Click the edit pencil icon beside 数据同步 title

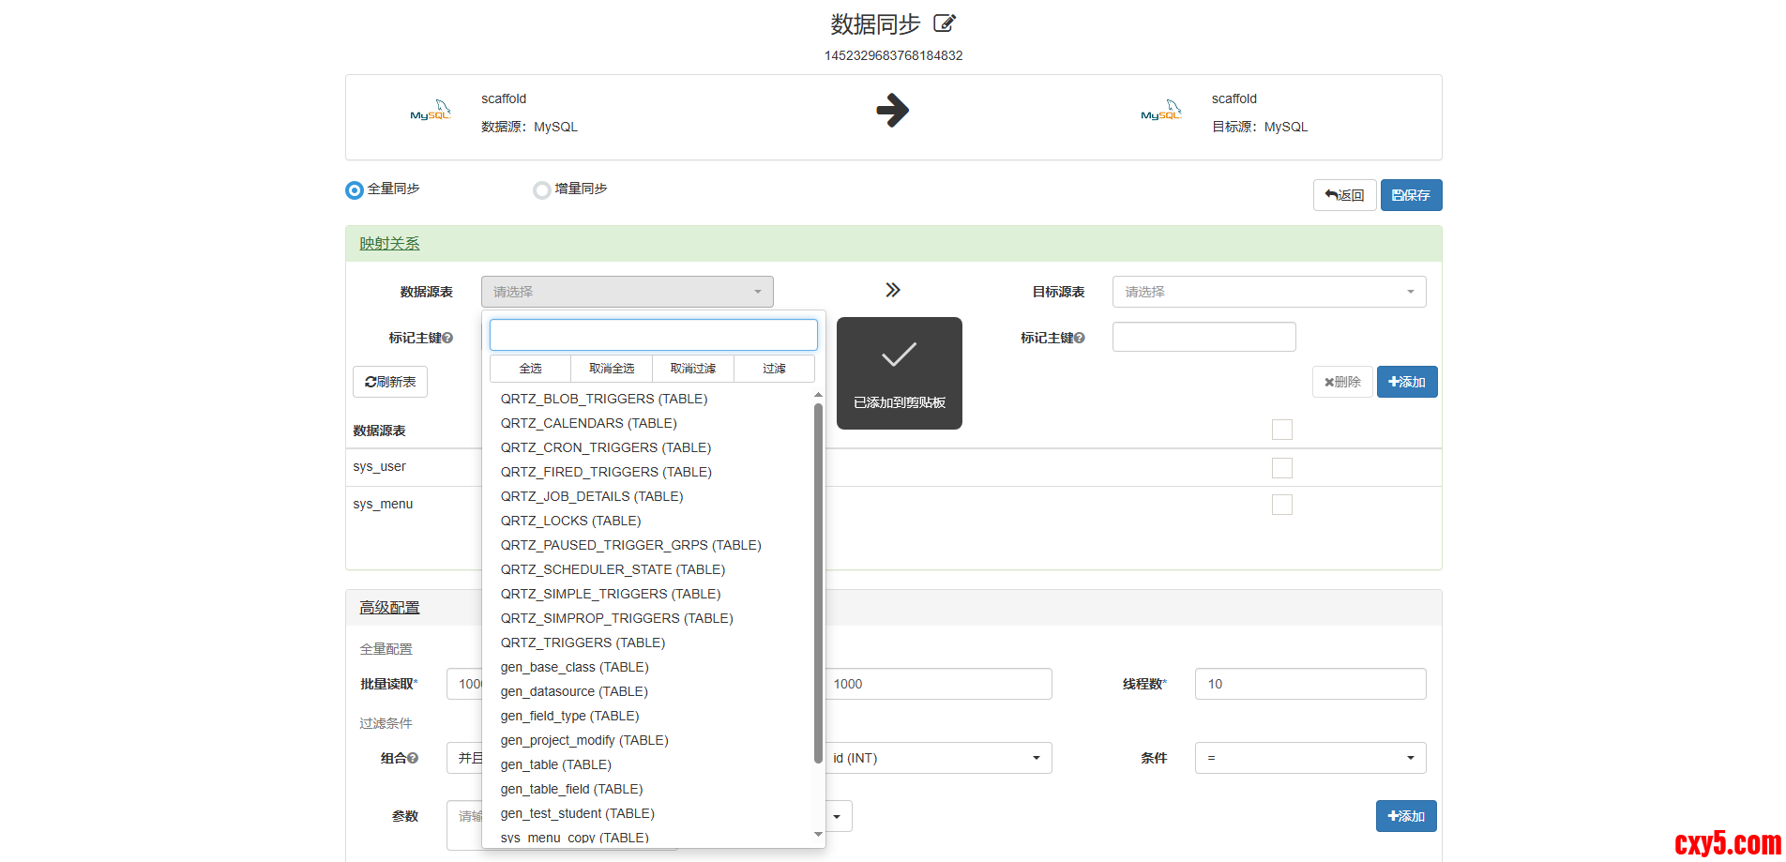pos(945,23)
